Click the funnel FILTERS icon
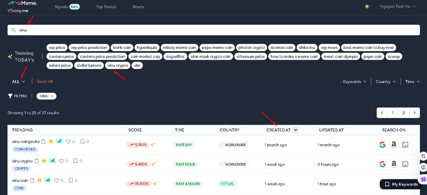 point(10,96)
